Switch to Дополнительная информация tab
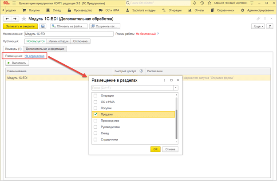Viewport: 277px width, 181px height. [x=45, y=49]
